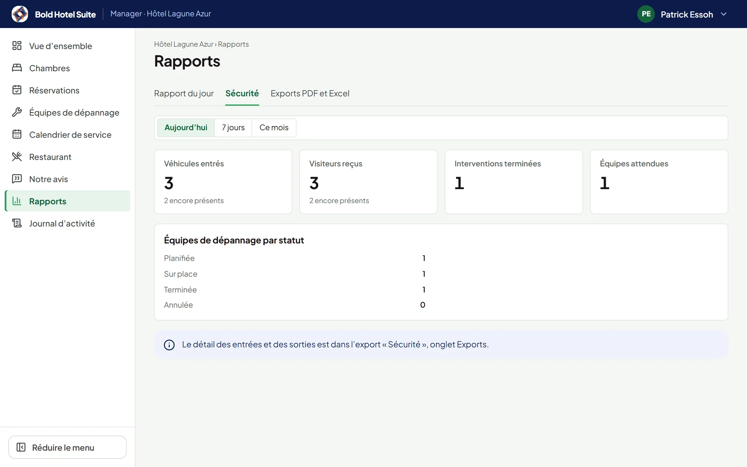Viewport: 747px width, 467px height.
Task: Click the Calendrier de service calendar icon
Action: tap(17, 134)
